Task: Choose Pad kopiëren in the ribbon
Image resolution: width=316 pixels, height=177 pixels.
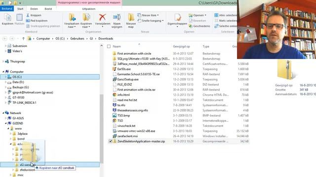Action: click(37, 21)
